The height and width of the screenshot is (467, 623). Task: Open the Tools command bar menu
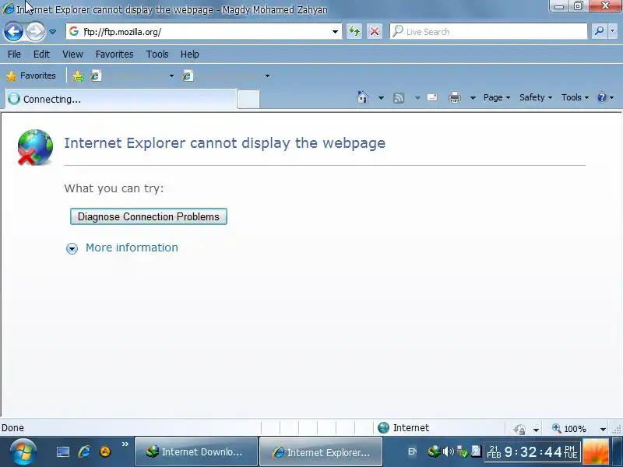(x=575, y=98)
